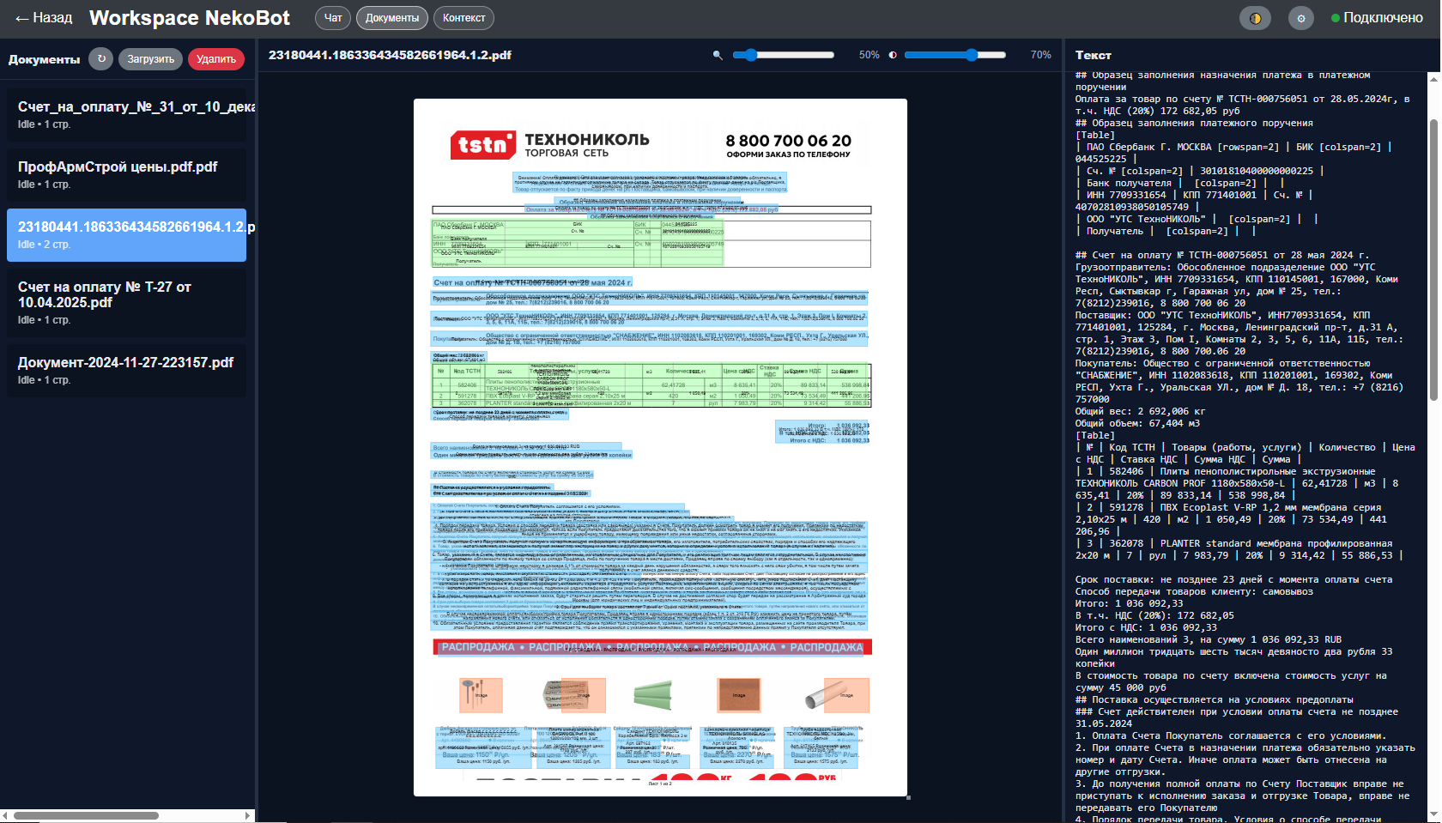Click the ТЕХНОНИКОЛЬ heading in the PDF
Image resolution: width=1442 pixels, height=823 pixels.
587,139
